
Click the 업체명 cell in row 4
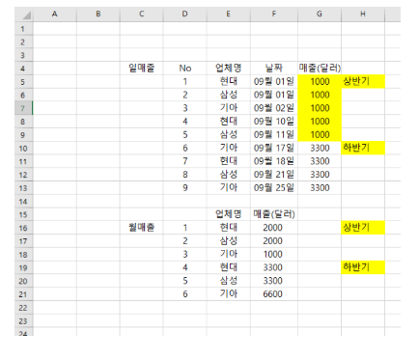229,69
